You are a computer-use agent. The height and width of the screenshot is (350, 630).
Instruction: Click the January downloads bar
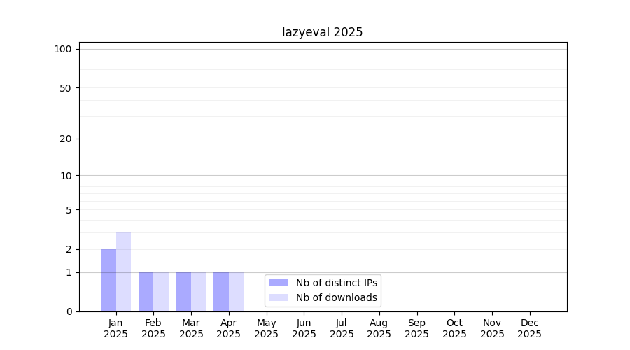123,272
